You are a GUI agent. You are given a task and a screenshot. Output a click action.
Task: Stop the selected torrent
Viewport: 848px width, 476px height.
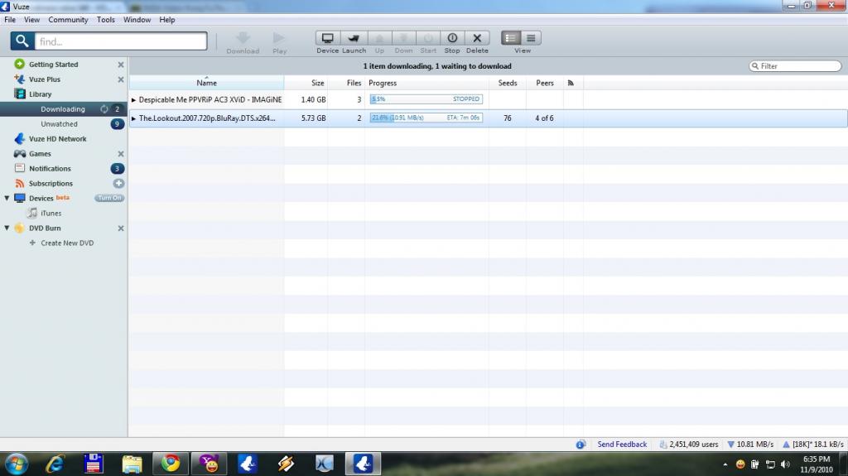click(452, 38)
